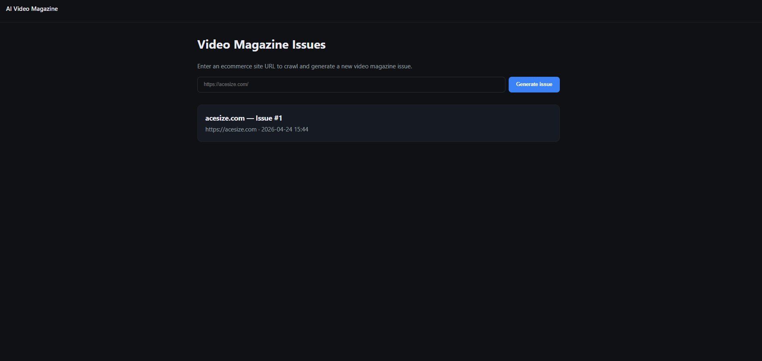Click the 'Enter an ecommerce site URL' description text
Image resolution: width=762 pixels, height=361 pixels.
pyautogui.click(x=304, y=66)
